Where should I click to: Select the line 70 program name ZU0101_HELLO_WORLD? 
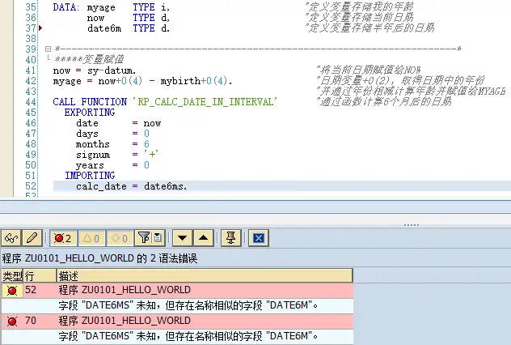[x=136, y=321]
